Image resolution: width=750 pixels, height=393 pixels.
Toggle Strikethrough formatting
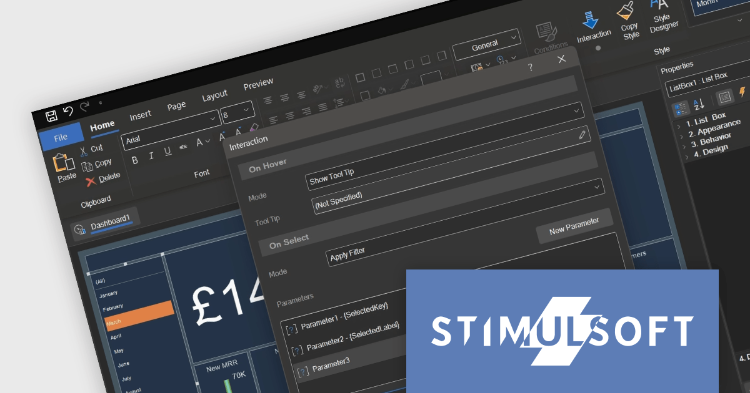click(x=183, y=147)
